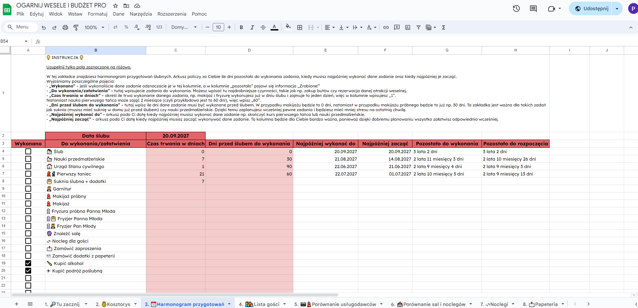Check the Ślub task checkbox
The width and height of the screenshot is (638, 308).
28,151
